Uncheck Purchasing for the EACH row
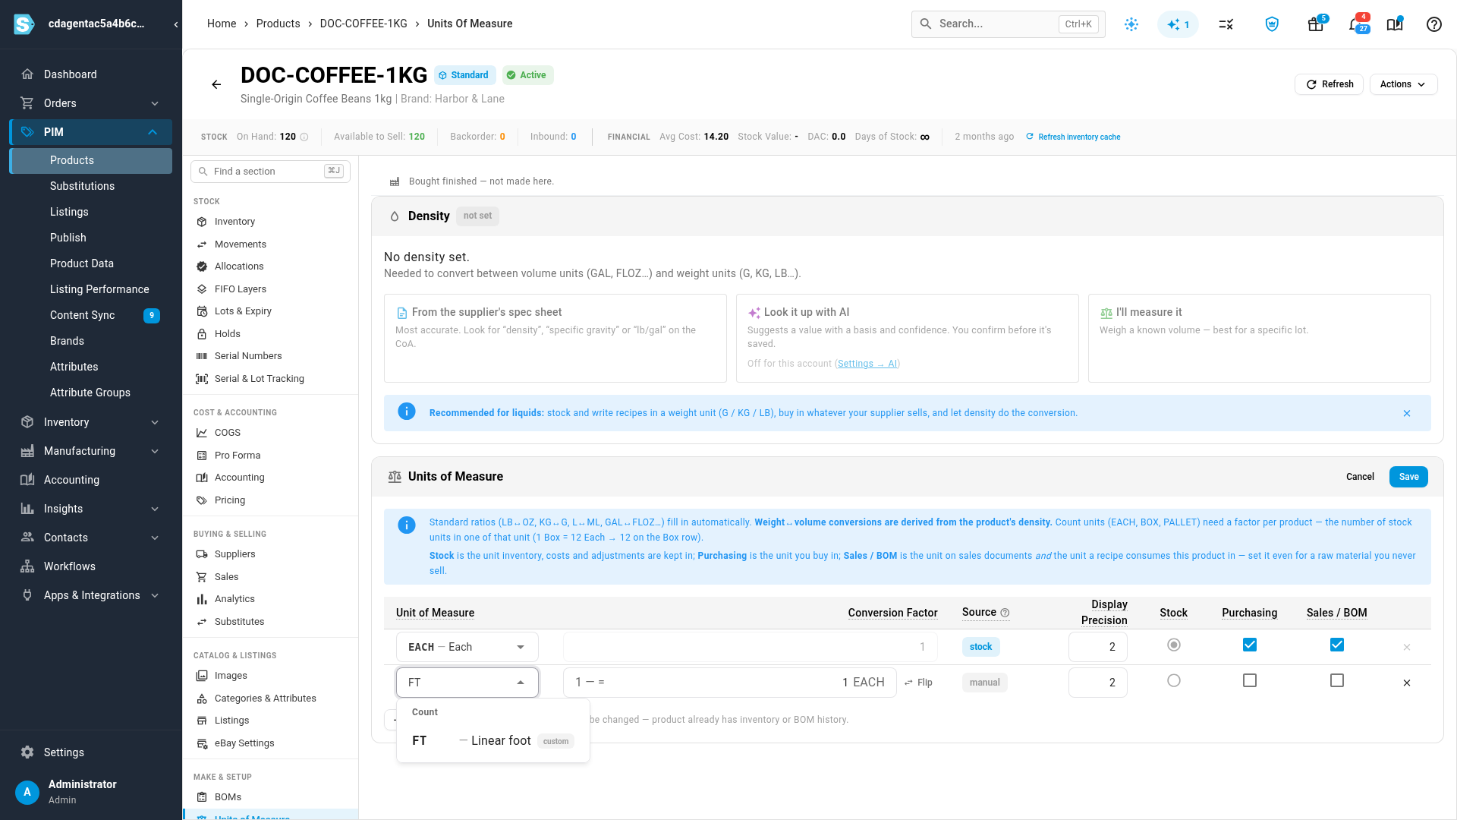Viewport: 1457px width, 820px height. pos(1250,645)
